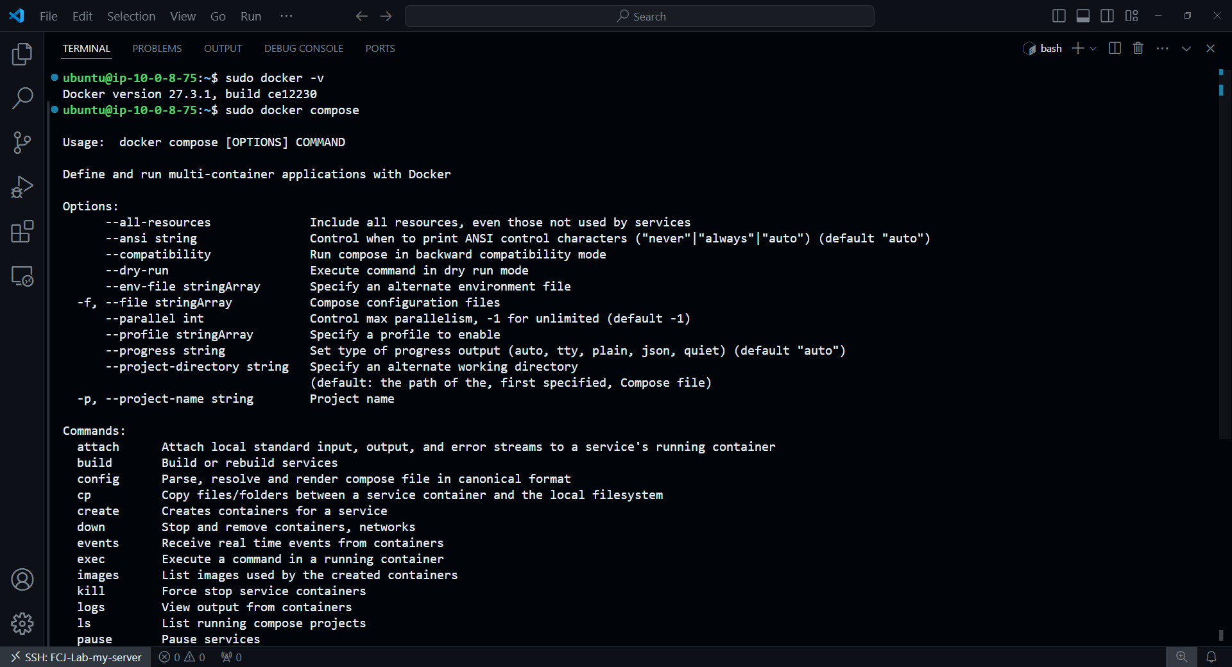Open the Remote Explorer view
This screenshot has height=667, width=1232.
pos(22,276)
